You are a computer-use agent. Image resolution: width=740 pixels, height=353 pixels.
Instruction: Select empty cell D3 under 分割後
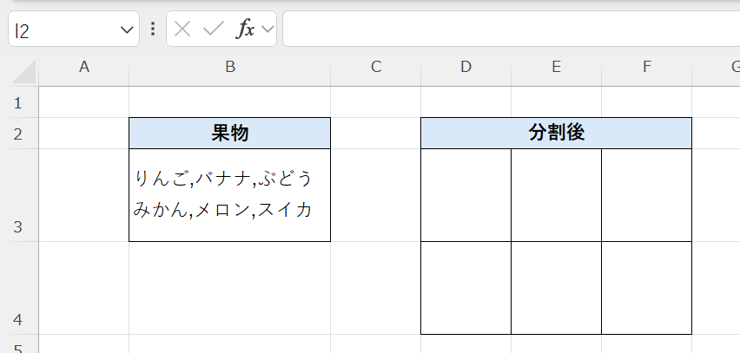coord(466,195)
